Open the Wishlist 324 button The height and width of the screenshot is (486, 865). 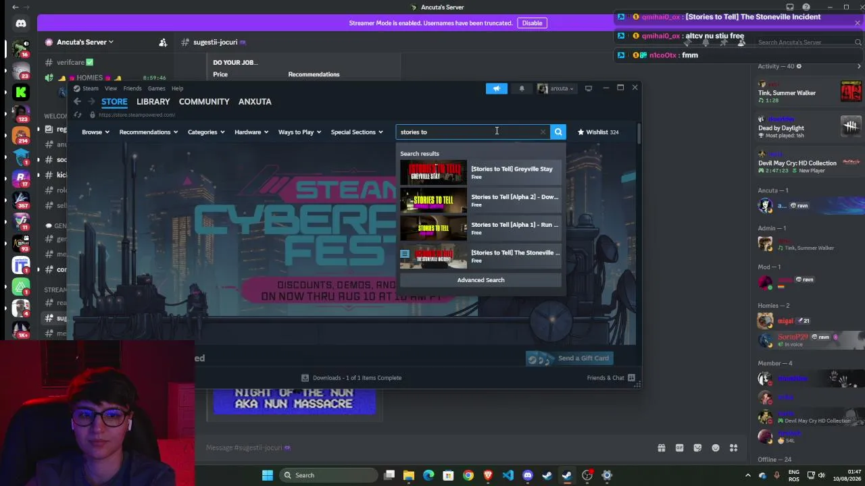pos(598,132)
